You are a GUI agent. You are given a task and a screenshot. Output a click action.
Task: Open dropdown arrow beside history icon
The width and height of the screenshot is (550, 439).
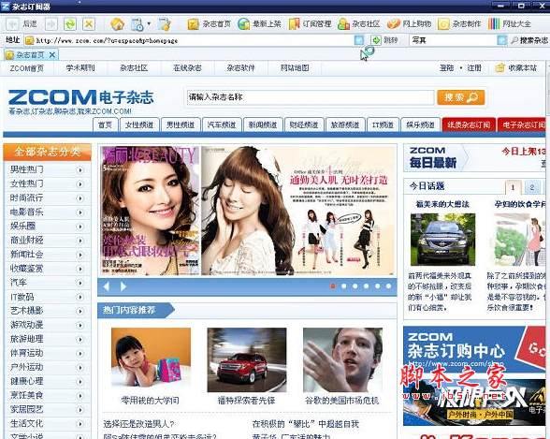click(149, 23)
